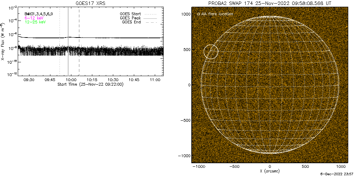Image resolution: width=355 pixels, height=177 pixels.
Task: Select the GOES End legend label
Action: click(x=131, y=22)
